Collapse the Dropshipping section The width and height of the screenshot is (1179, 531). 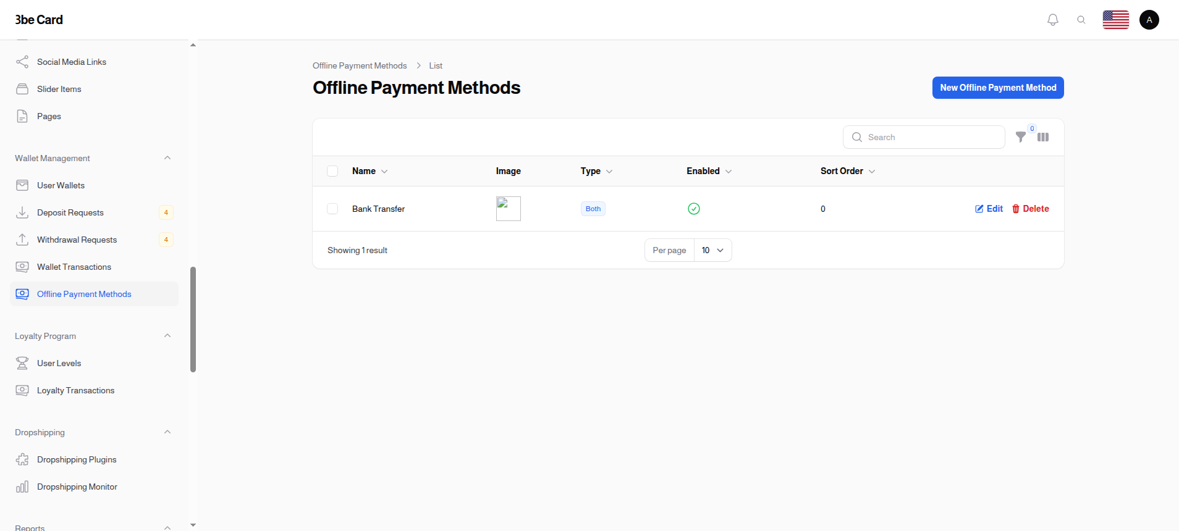(x=167, y=432)
